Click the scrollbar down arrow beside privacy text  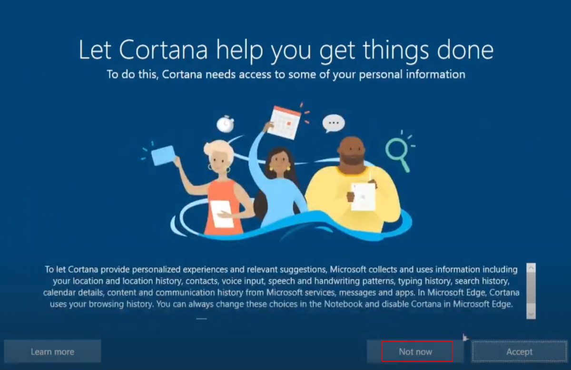coord(531,314)
